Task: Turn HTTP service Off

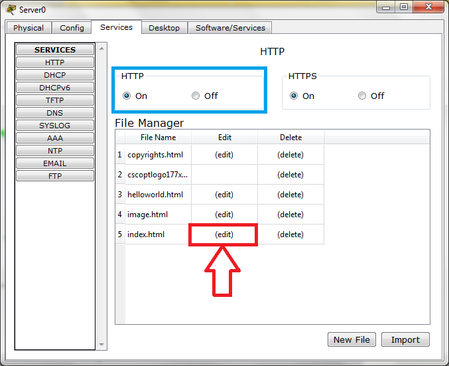Action: 196,96
